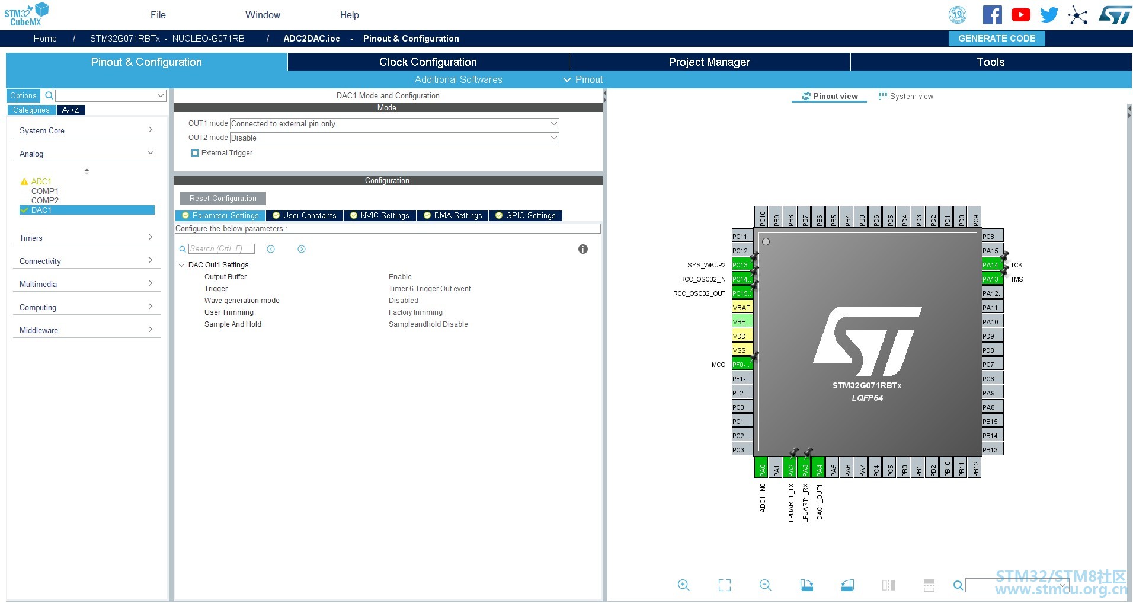The width and height of the screenshot is (1133, 603).
Task: Open the File menu
Action: click(x=158, y=15)
